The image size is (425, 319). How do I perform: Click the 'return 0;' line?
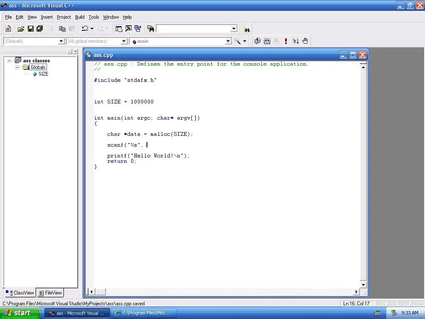click(122, 161)
